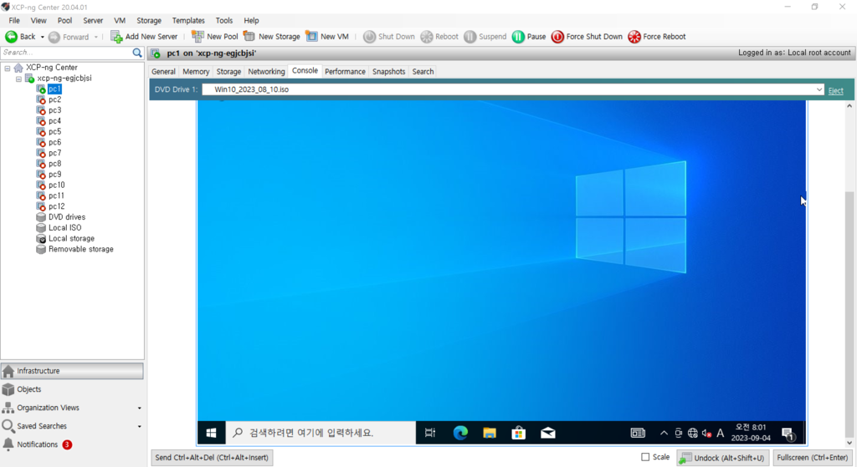Image resolution: width=857 pixels, height=467 pixels.
Task: Open the DVD Drive 1 ISO dropdown
Action: (x=819, y=89)
